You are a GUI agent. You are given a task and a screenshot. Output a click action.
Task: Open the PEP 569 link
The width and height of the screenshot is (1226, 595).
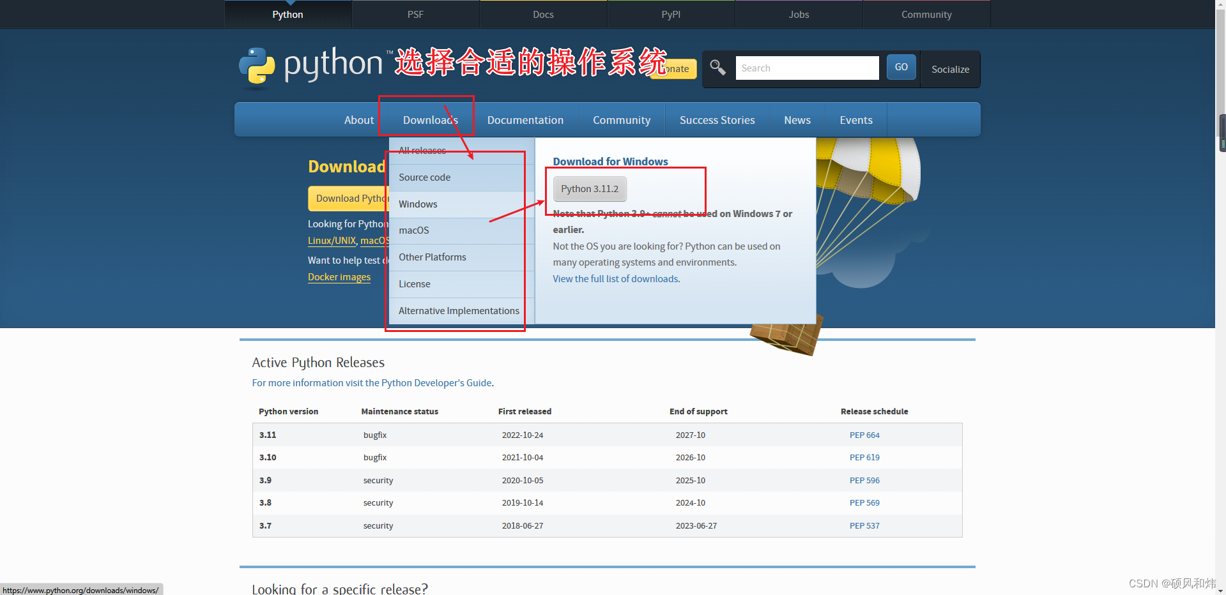pos(864,503)
